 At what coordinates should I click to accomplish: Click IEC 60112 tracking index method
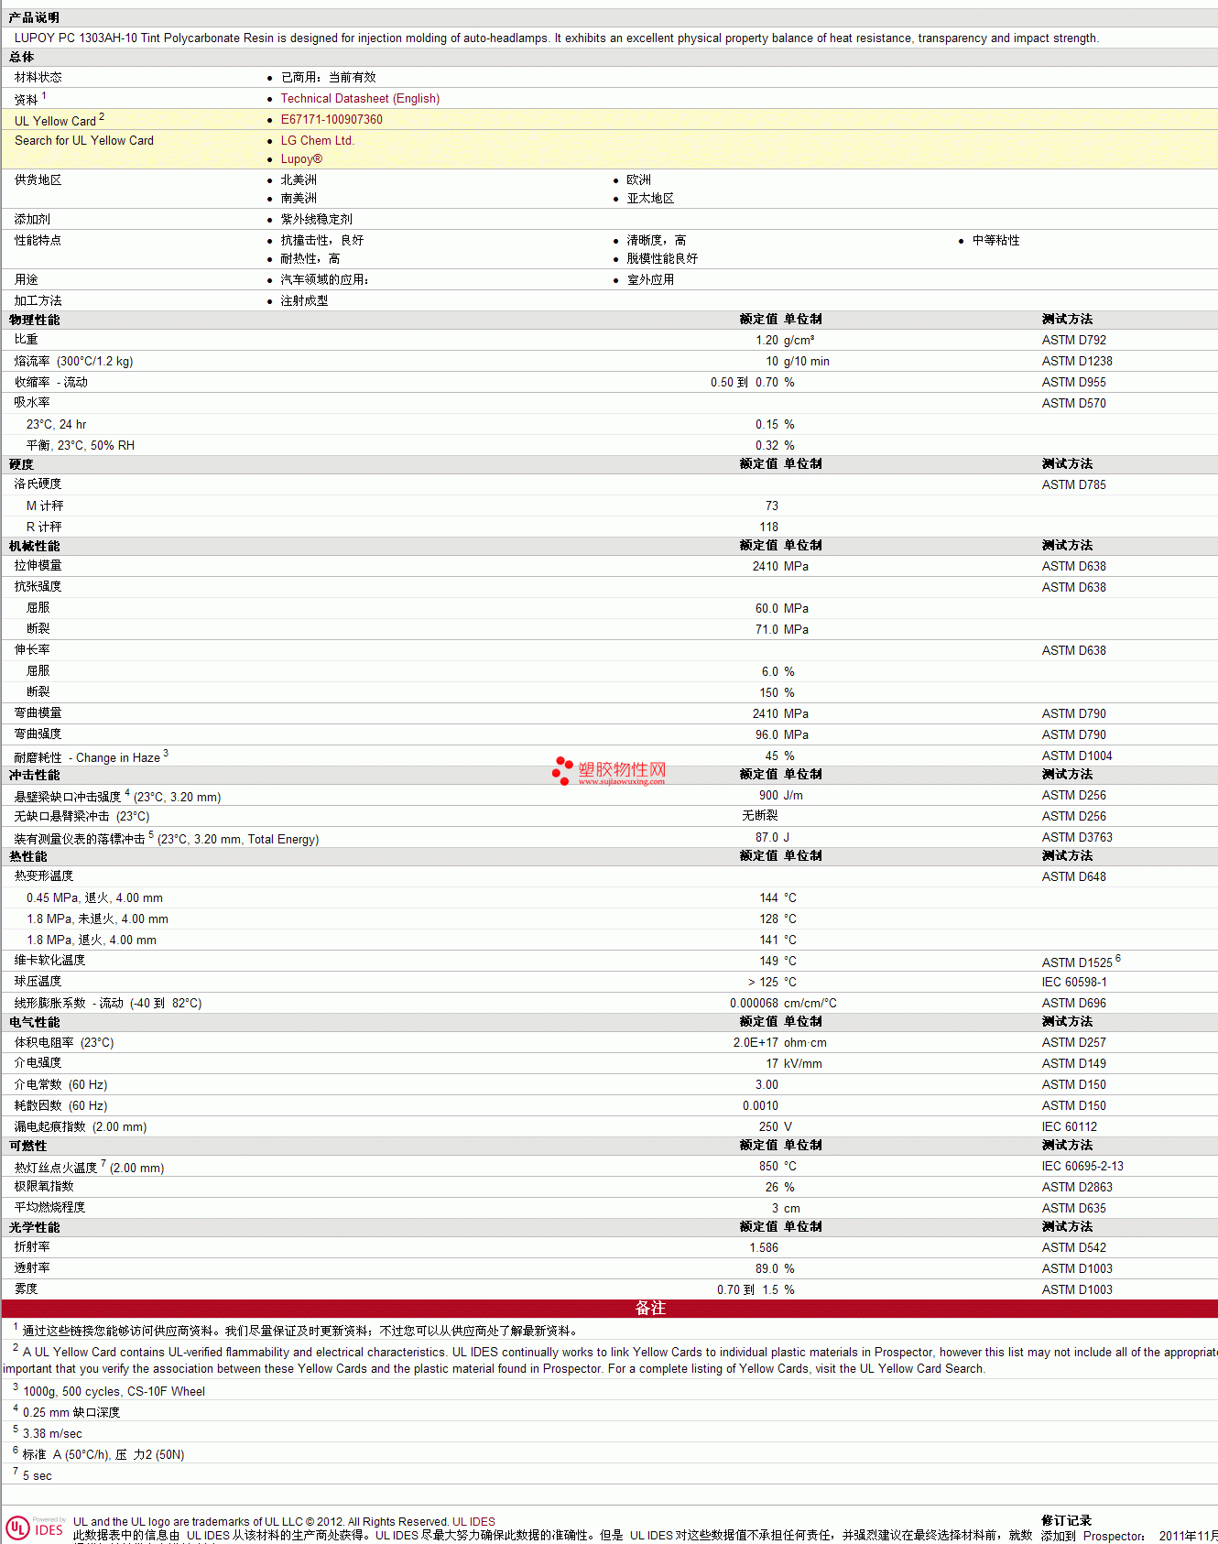coord(1069,1126)
